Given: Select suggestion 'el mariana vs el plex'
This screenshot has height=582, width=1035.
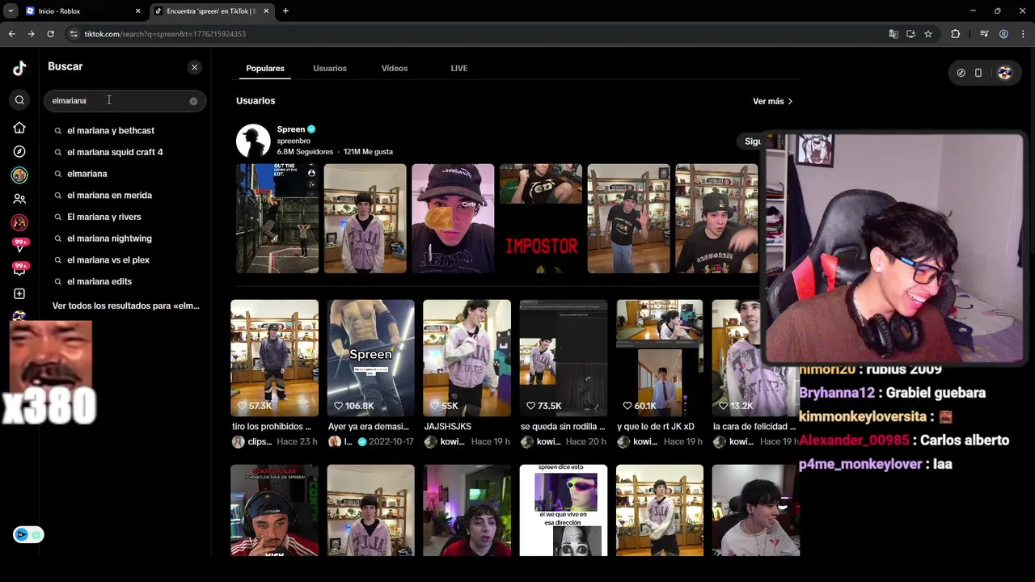Looking at the screenshot, I should click(108, 260).
